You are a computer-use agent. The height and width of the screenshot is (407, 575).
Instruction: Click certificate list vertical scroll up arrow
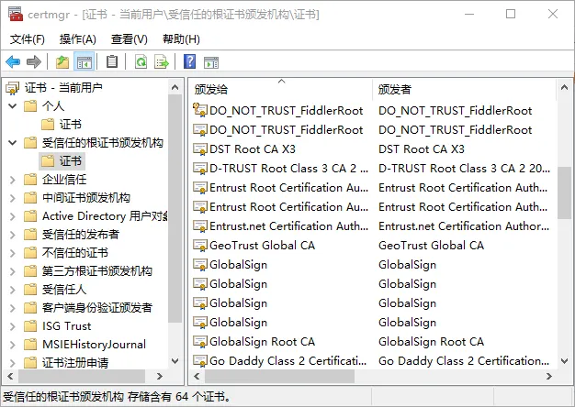564,87
